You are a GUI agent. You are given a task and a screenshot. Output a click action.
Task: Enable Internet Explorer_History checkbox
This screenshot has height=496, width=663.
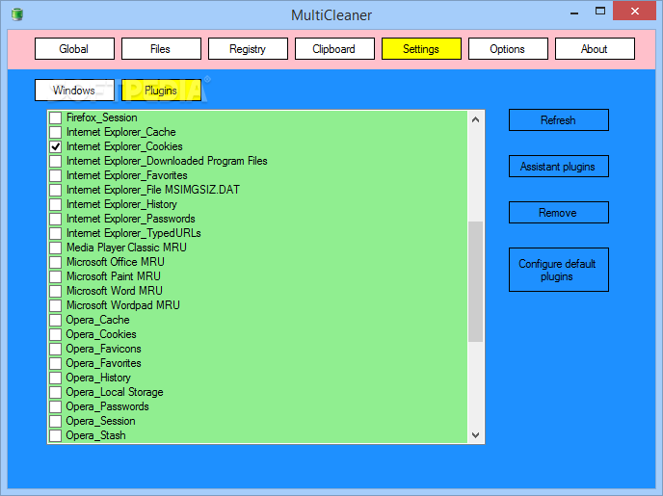tap(55, 204)
